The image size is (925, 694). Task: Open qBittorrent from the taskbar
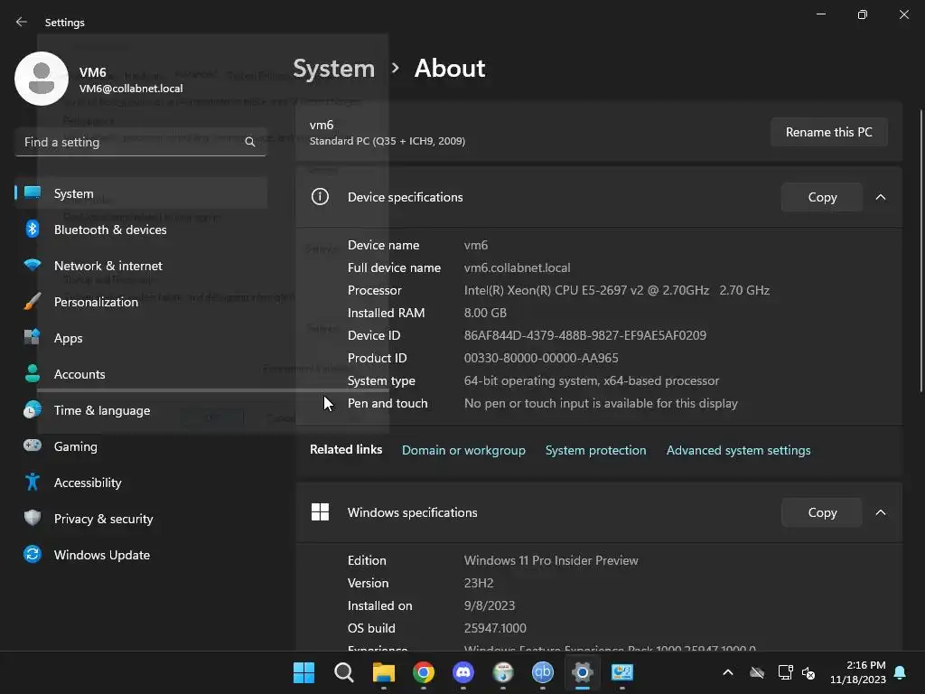coord(543,672)
